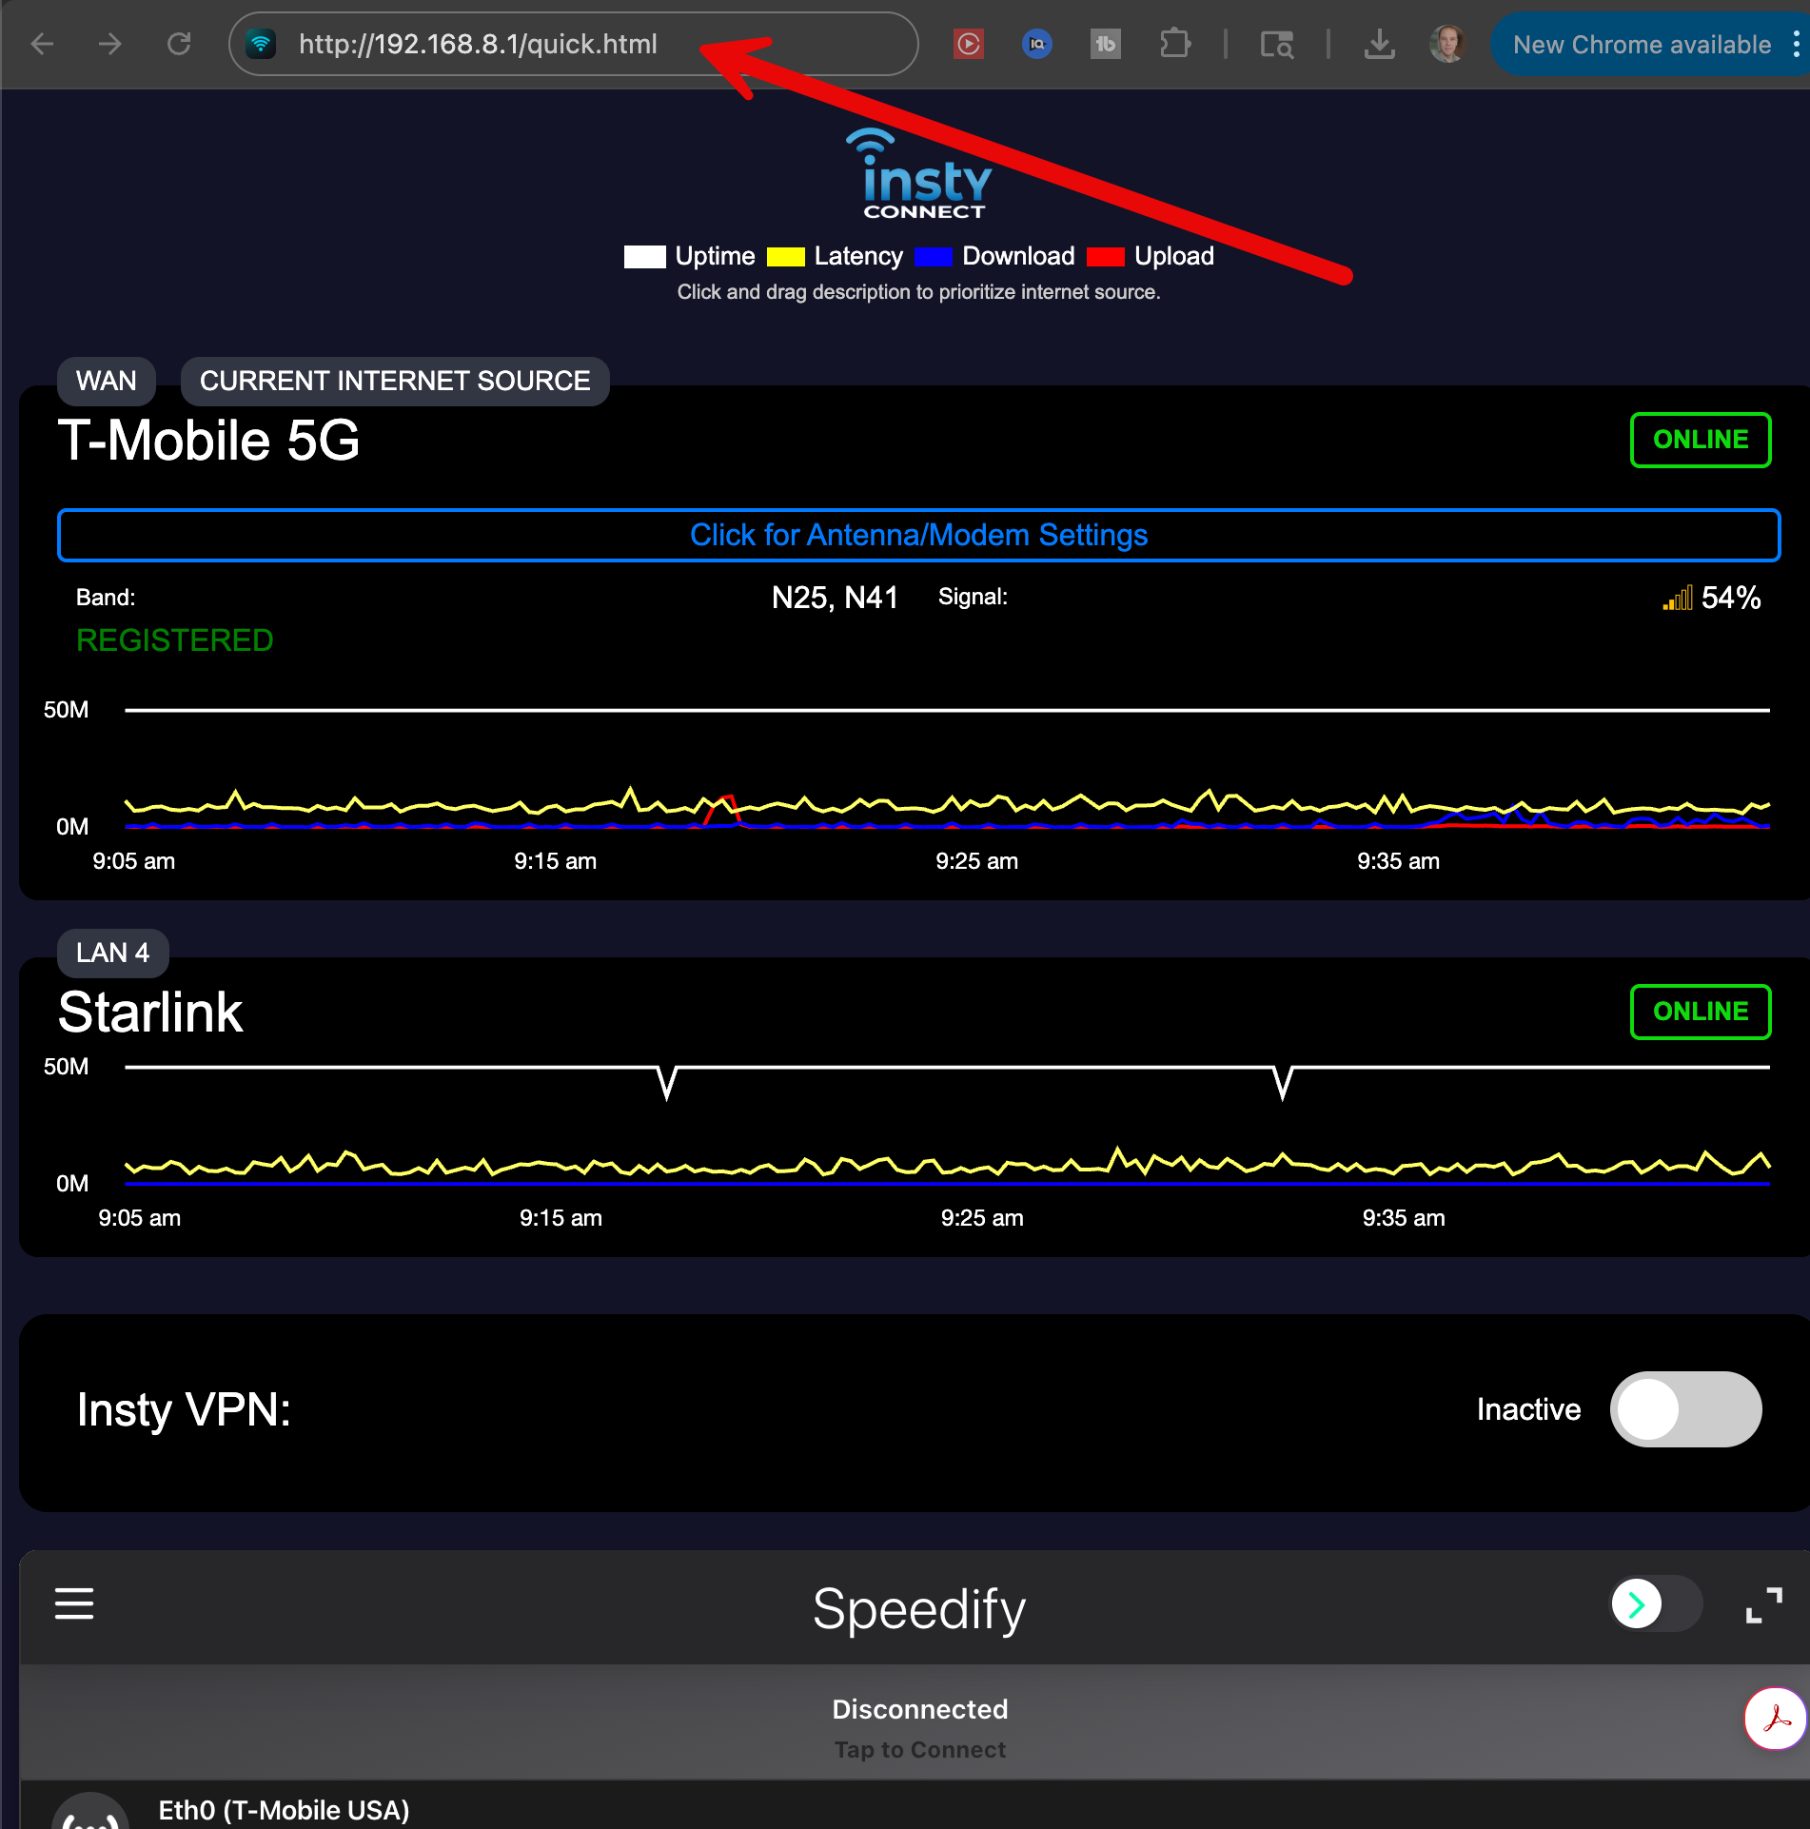Click the N25, N41 band value
Viewport: 1810px width, 1829px height.
835,598
